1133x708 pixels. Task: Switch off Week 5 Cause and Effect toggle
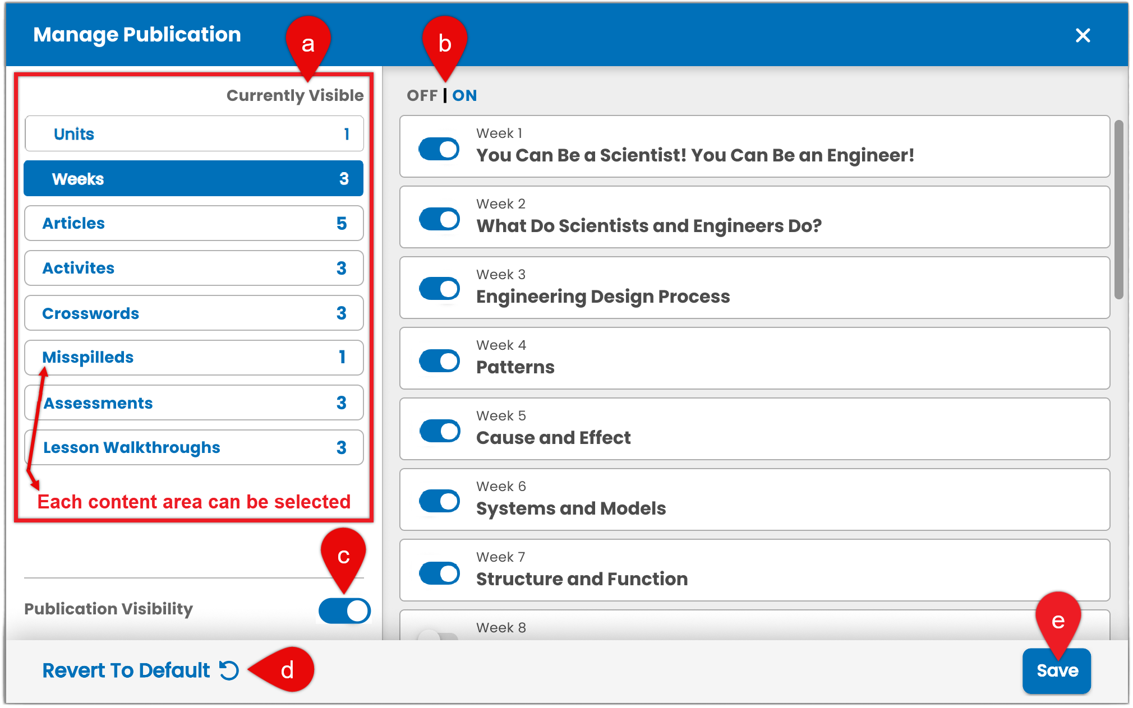pyautogui.click(x=439, y=431)
